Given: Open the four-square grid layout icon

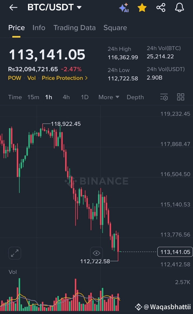Looking at the screenshot, I should [x=181, y=97].
